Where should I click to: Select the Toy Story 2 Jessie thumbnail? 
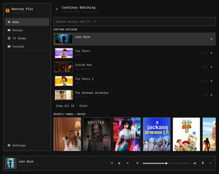coord(64,81)
